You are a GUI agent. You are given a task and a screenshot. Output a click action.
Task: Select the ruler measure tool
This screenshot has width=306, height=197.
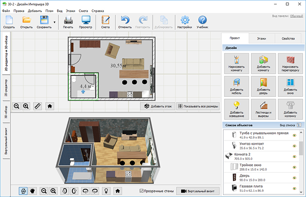pyautogui.click(x=37, y=106)
